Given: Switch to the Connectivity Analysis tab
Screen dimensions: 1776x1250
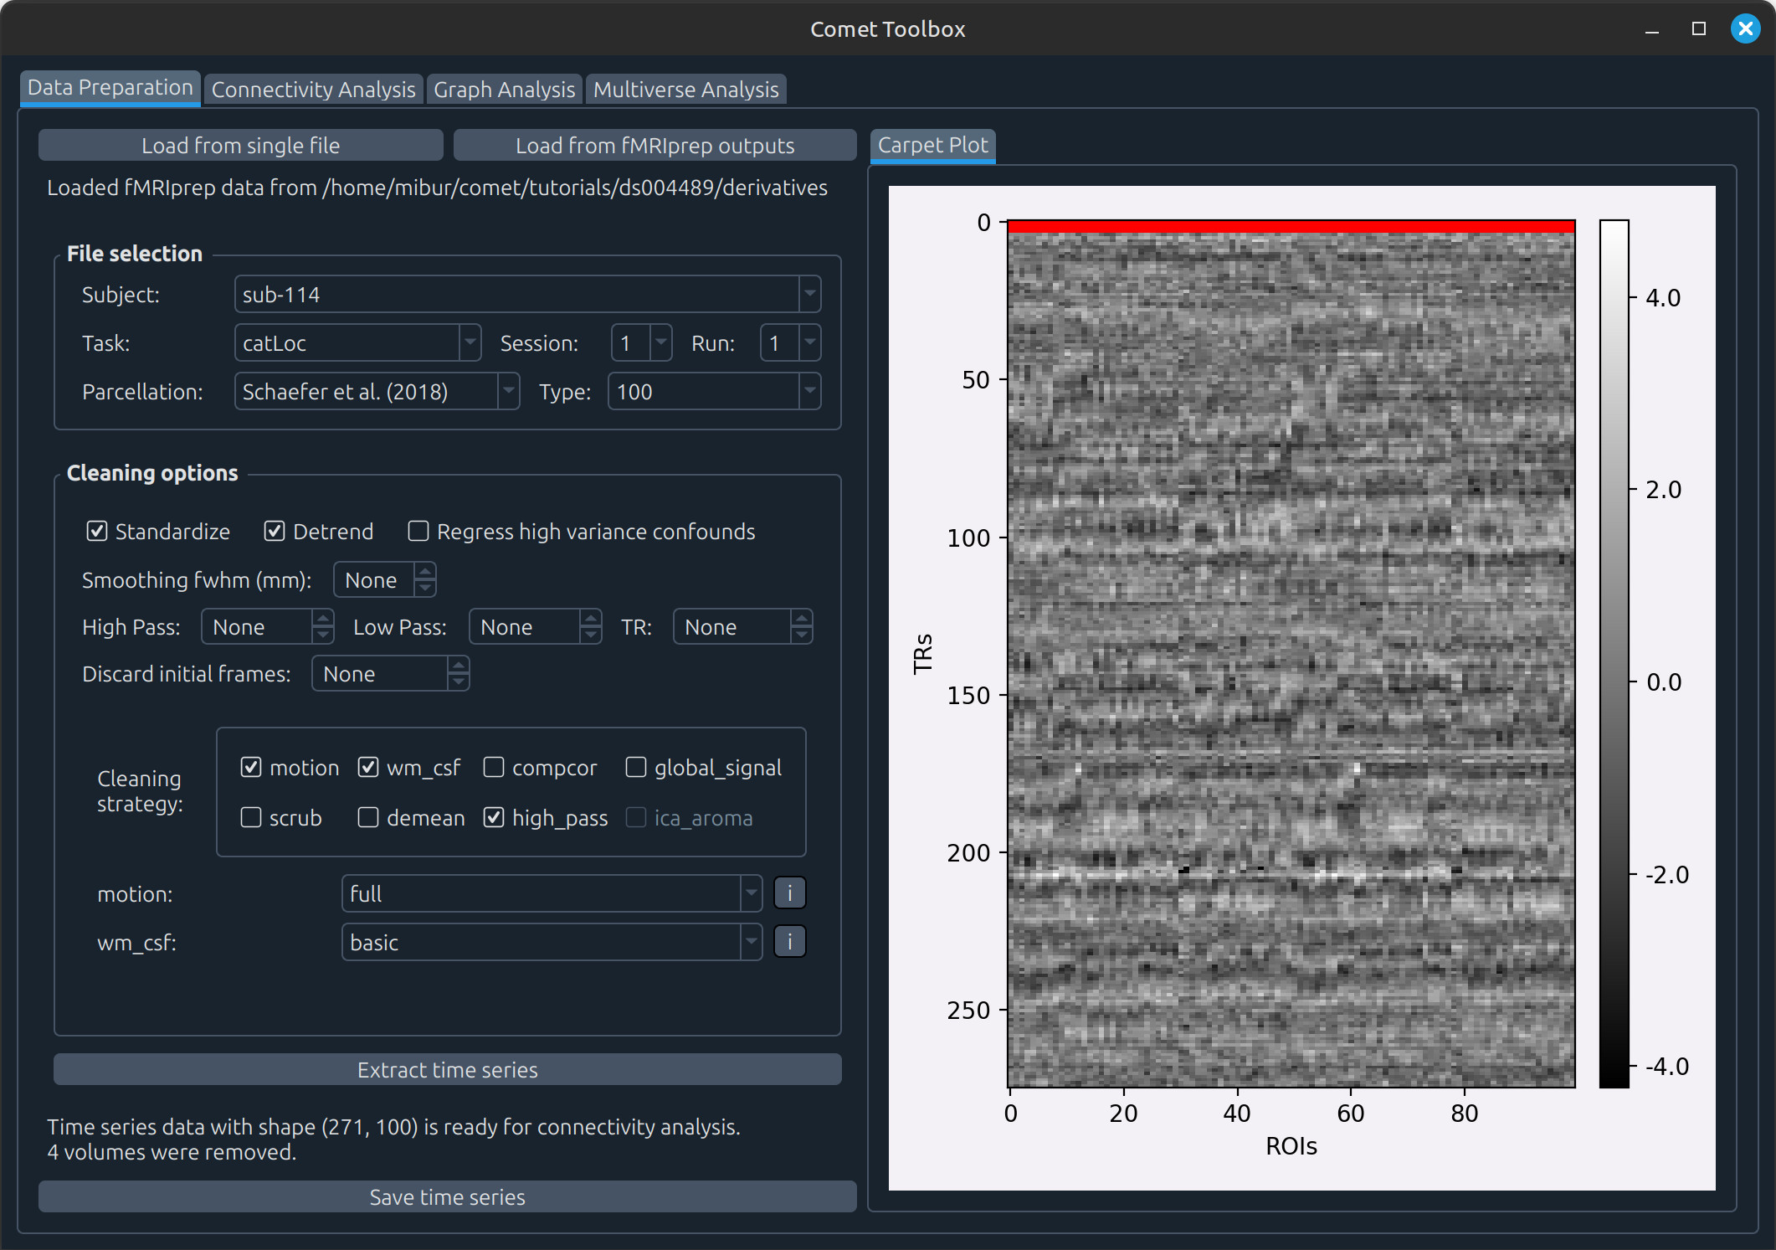Looking at the screenshot, I should point(313,90).
